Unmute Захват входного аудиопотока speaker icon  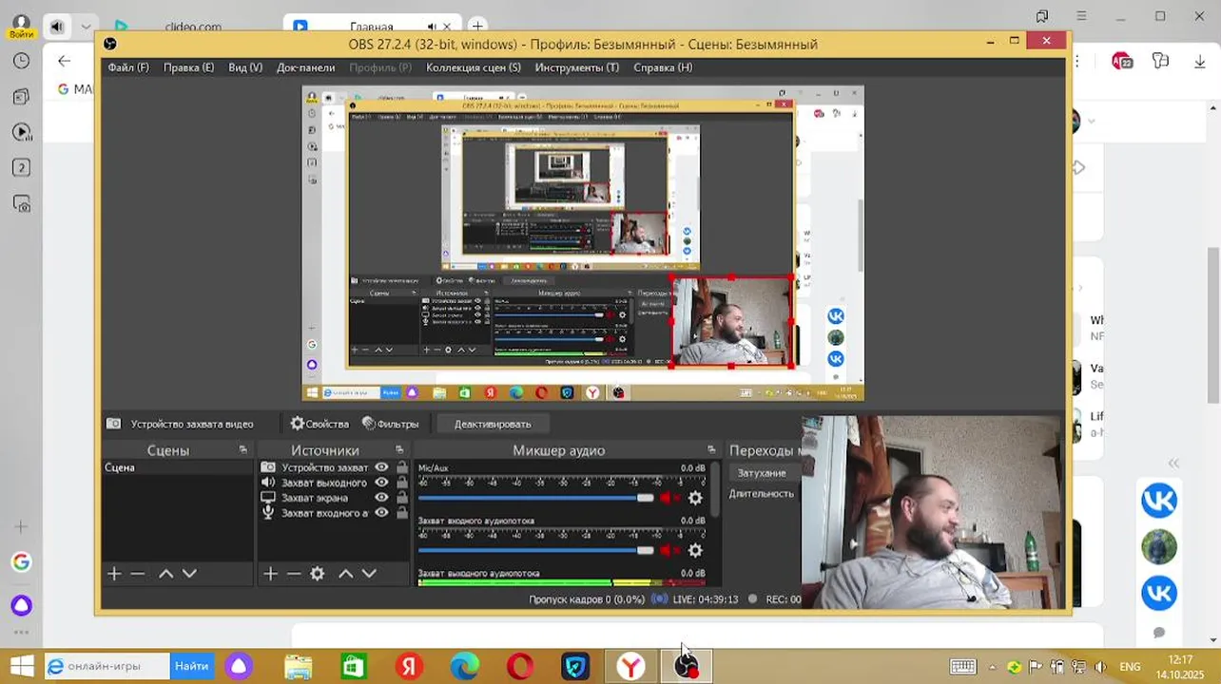click(x=671, y=550)
